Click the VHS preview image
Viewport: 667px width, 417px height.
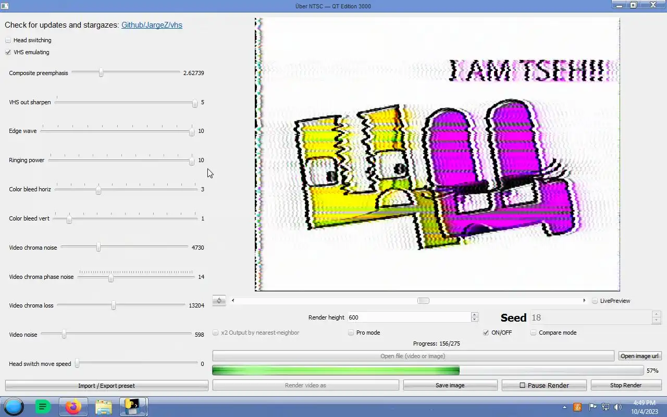[437, 154]
